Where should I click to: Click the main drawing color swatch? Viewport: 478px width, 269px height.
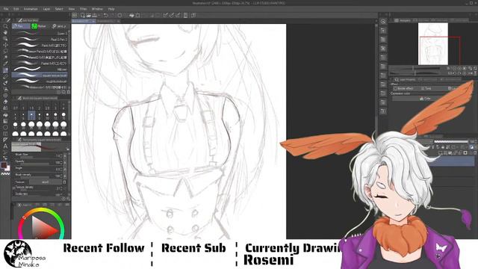(x=4, y=165)
